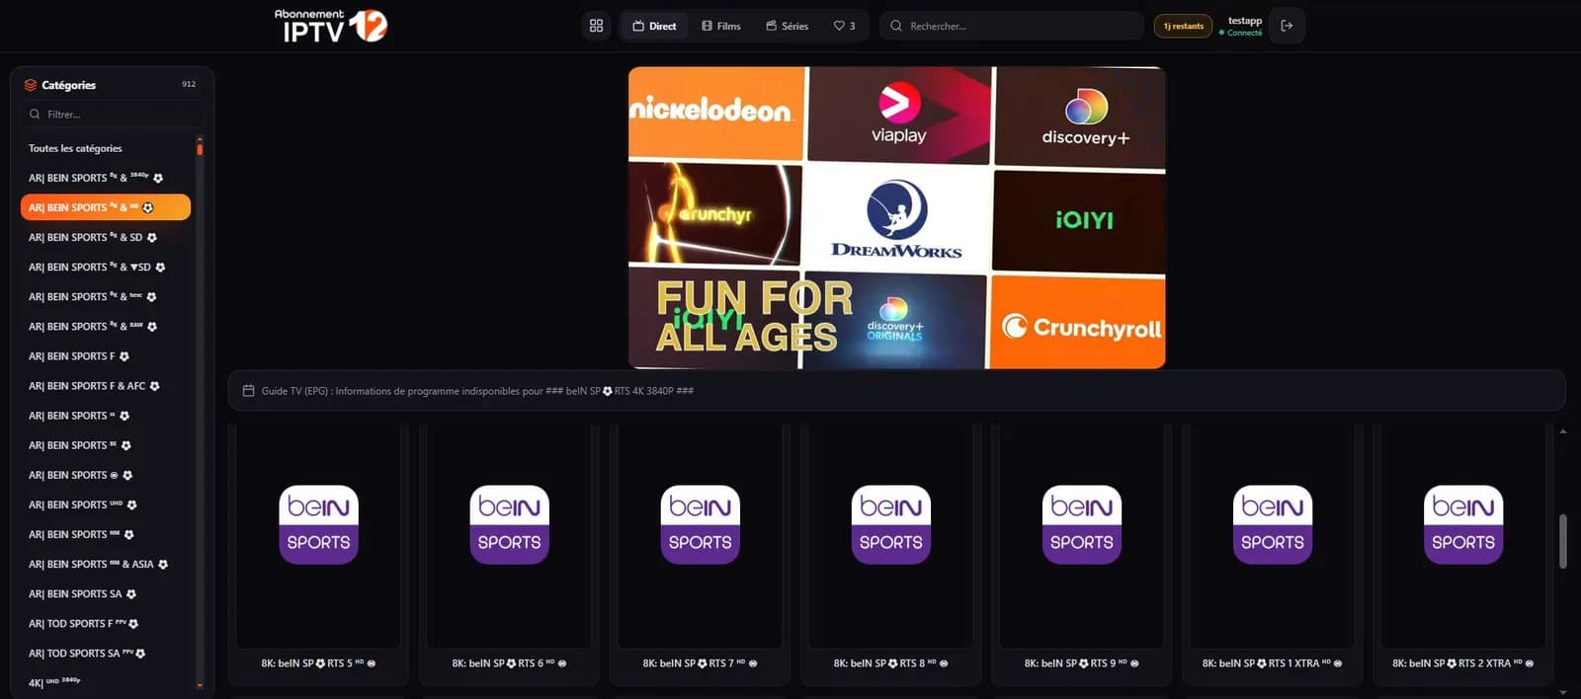The height and width of the screenshot is (699, 1581).
Task: Select the ARJ BEIN SPORTS SA category
Action: pos(106,593)
